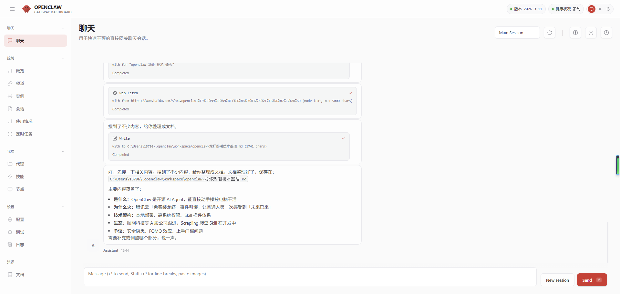Open the hamburger menu to collapse sidebar

click(x=12, y=9)
